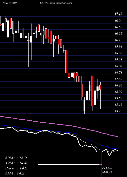This screenshot has width=127, height=177.
Task: Select the 14.52 price axis label
Action: (119, 79)
